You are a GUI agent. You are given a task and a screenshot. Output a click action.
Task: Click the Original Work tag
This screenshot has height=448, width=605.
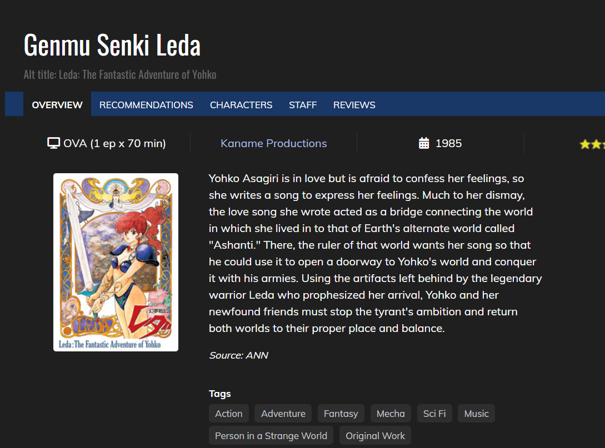tap(376, 436)
